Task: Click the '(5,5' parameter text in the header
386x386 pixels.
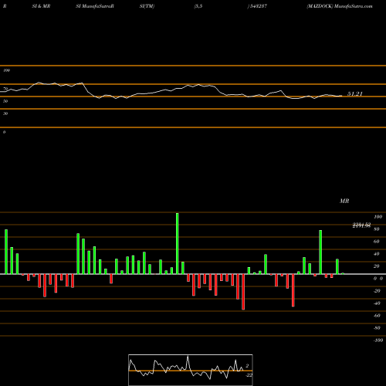Action: (x=198, y=6)
